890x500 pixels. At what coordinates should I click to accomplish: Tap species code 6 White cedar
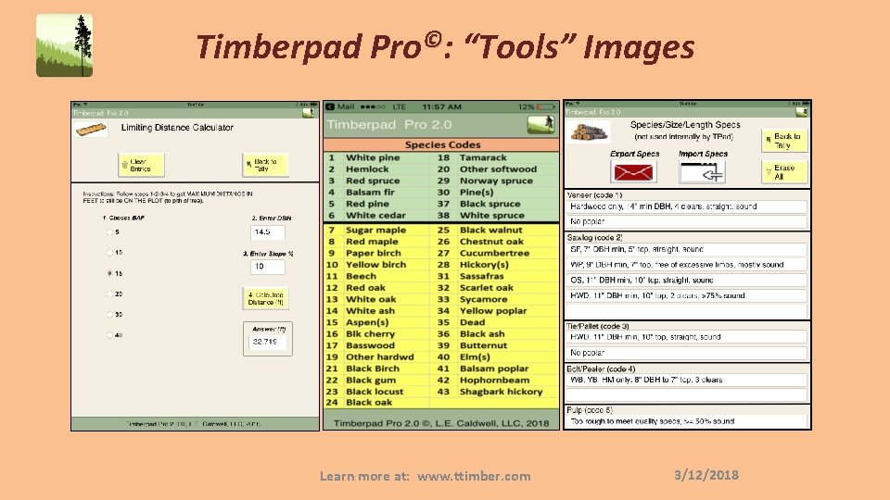[x=376, y=216]
